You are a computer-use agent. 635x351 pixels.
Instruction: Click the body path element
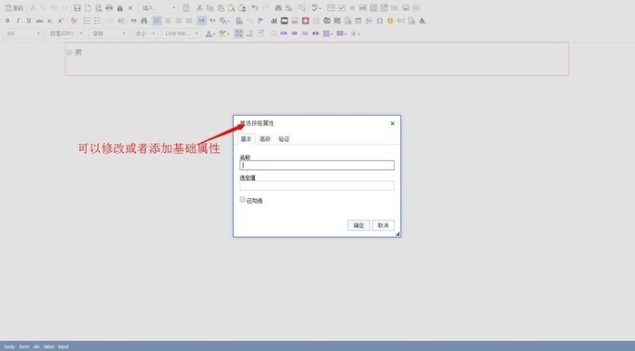tap(9, 346)
